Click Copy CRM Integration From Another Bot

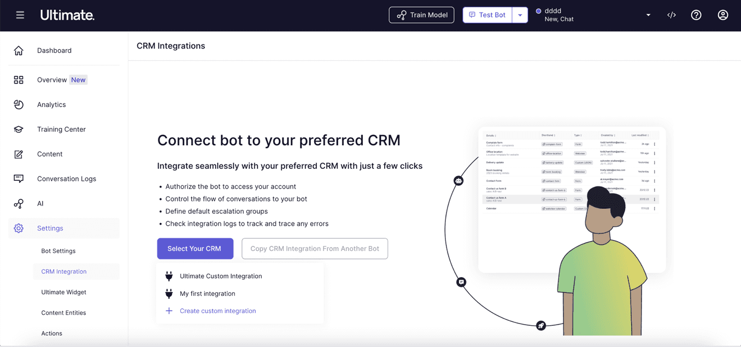(315, 249)
